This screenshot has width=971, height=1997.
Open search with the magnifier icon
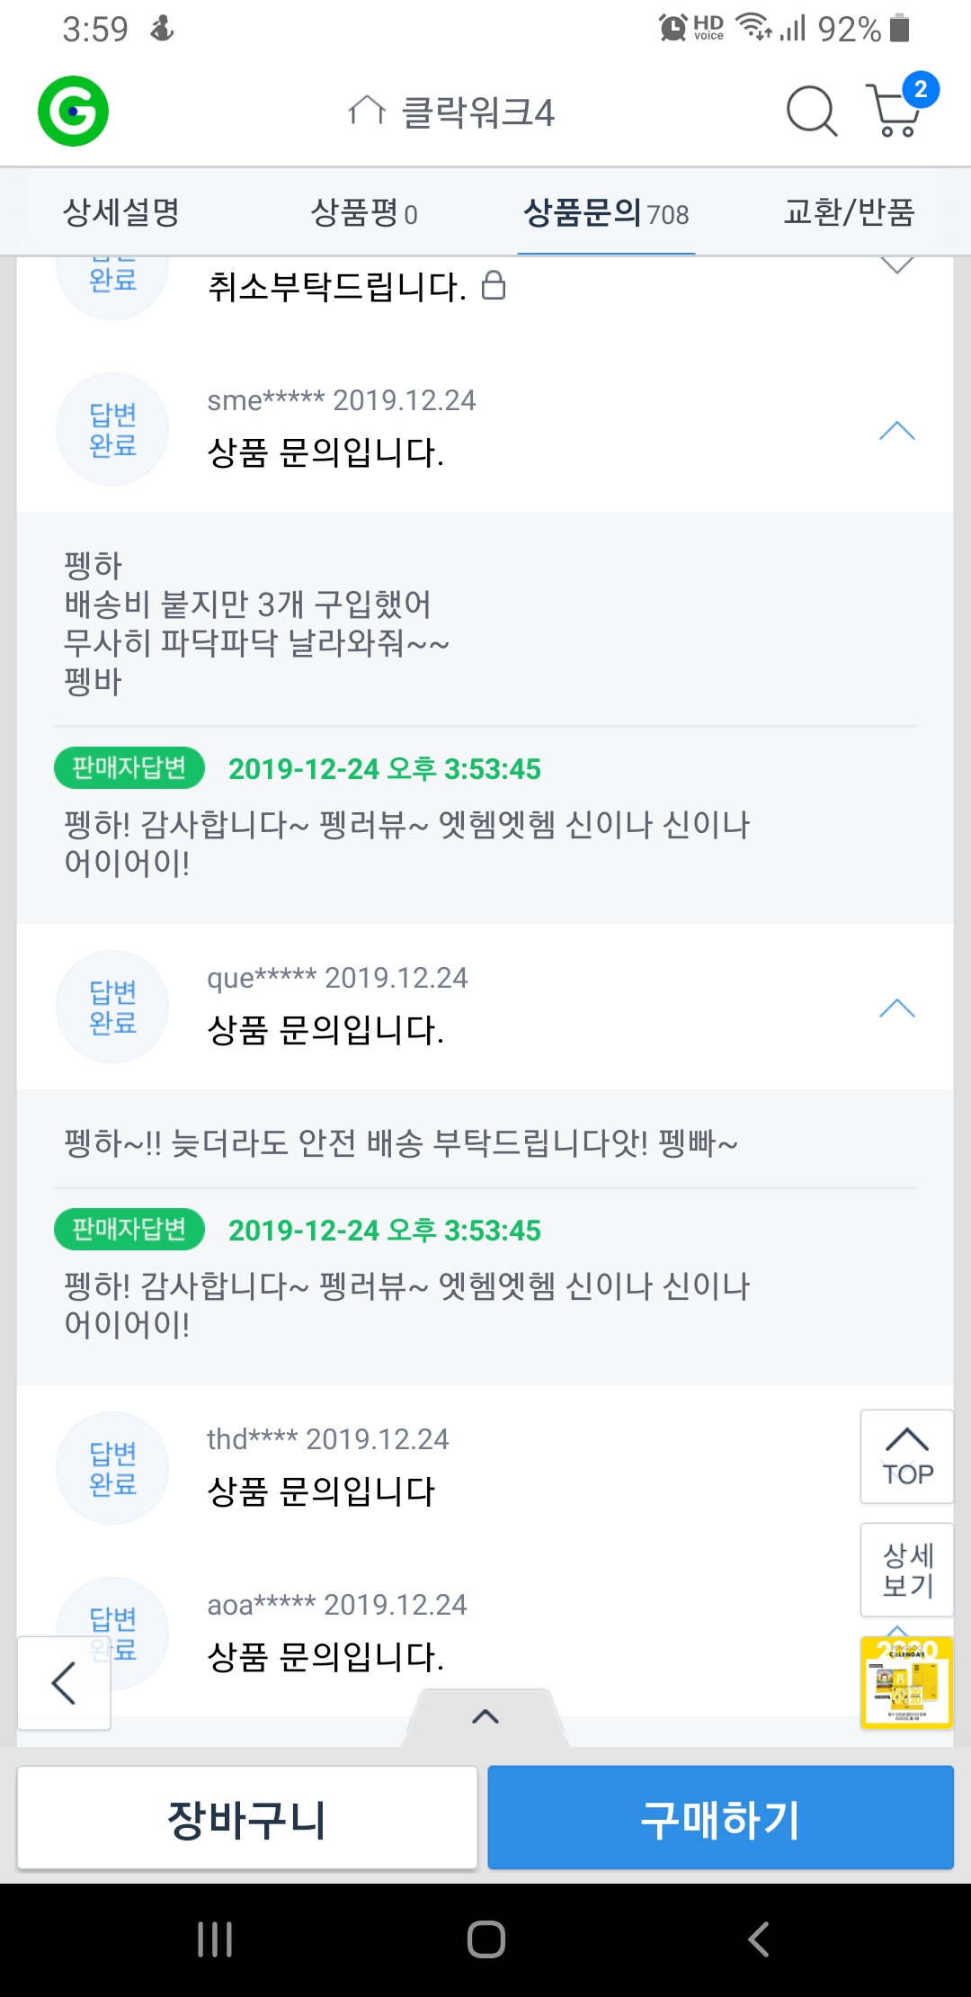(811, 112)
